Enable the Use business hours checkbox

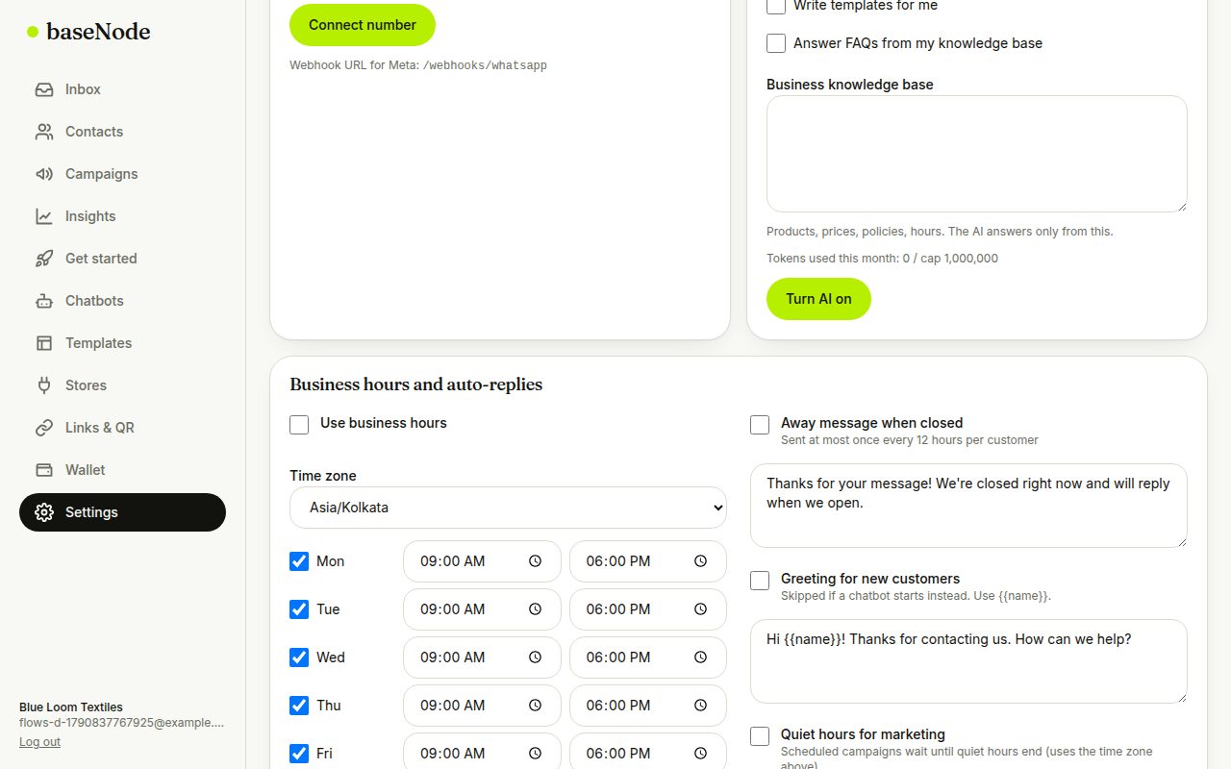[299, 425]
